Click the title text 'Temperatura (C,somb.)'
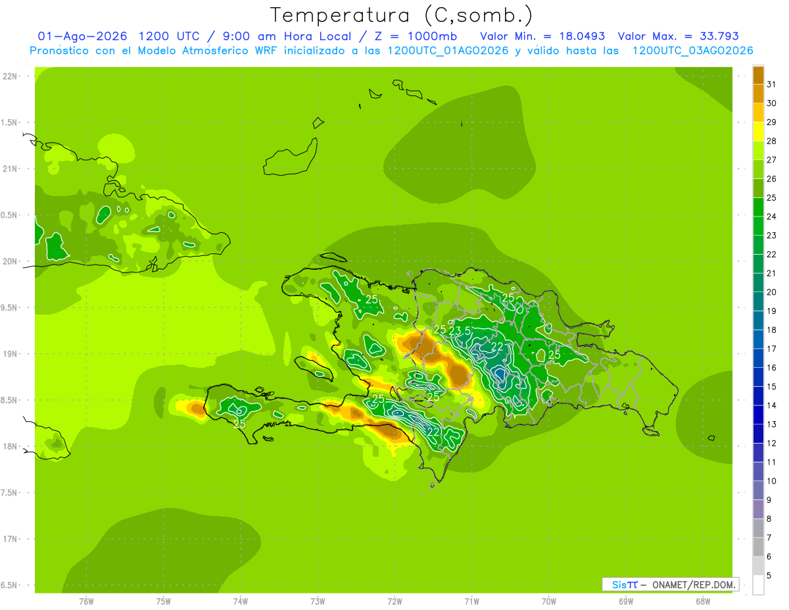789x610 pixels. 401,15
